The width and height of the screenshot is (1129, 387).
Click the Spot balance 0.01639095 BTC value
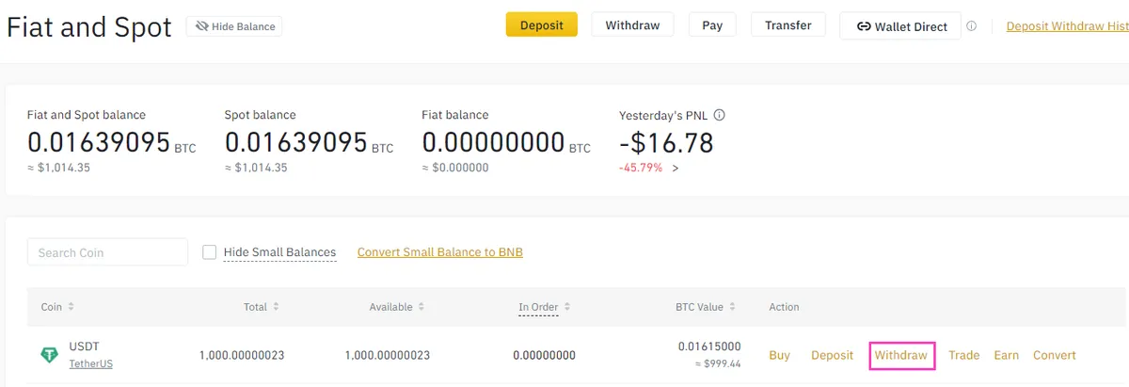(309, 143)
